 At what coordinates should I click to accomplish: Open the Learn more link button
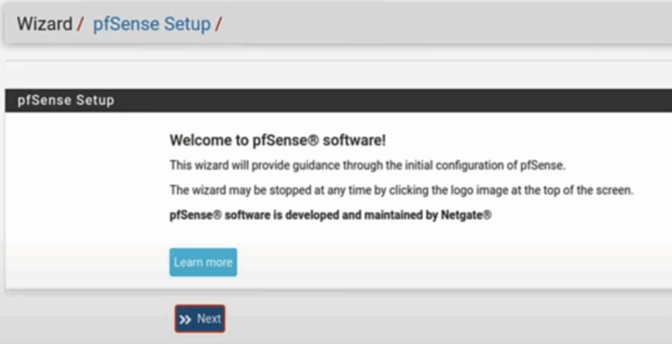pyautogui.click(x=203, y=262)
